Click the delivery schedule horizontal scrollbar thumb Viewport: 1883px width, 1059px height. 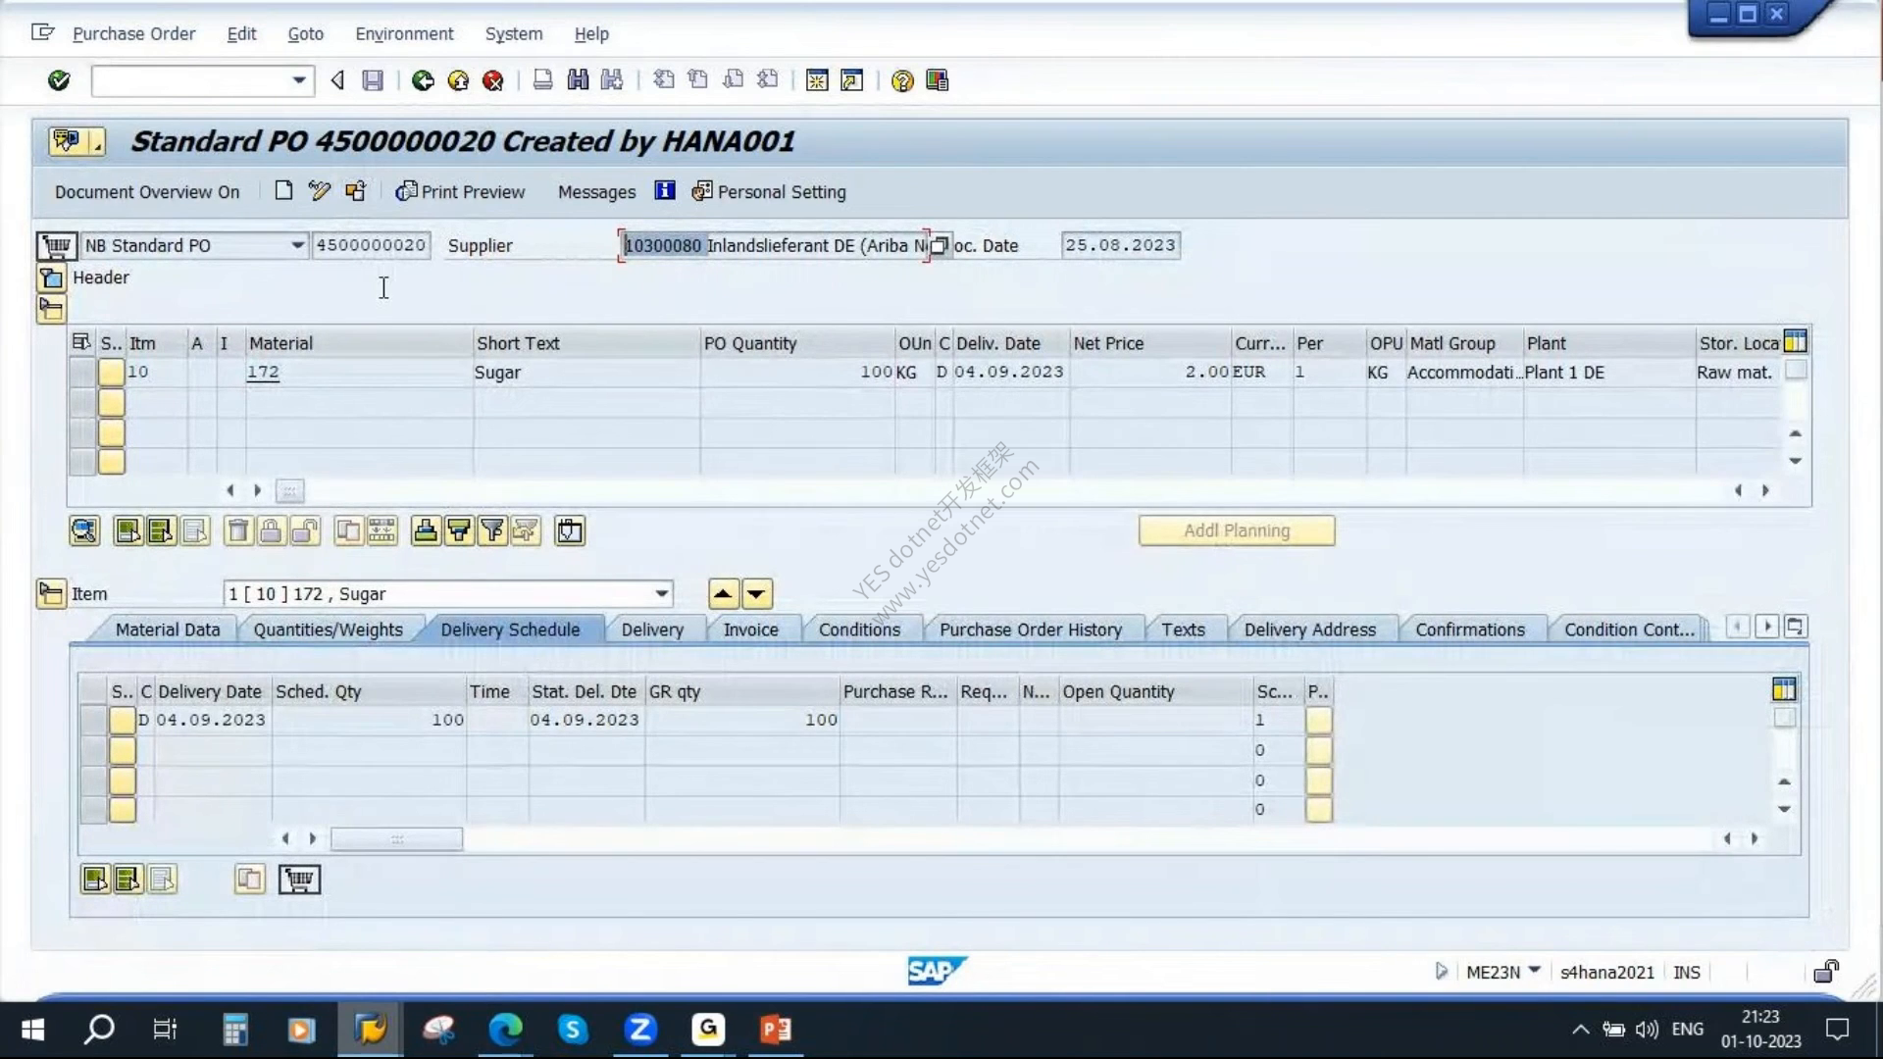[x=397, y=839]
